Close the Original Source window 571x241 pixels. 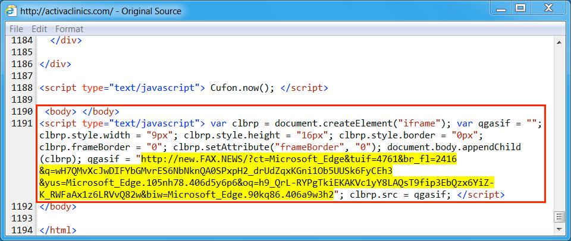coord(549,9)
